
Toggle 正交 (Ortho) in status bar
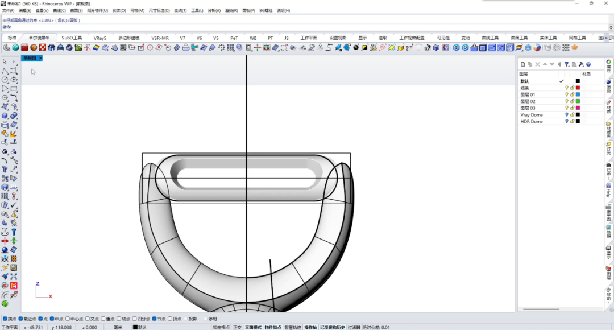pos(237,327)
